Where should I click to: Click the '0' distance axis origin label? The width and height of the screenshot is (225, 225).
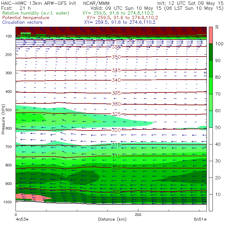(x=16, y=215)
